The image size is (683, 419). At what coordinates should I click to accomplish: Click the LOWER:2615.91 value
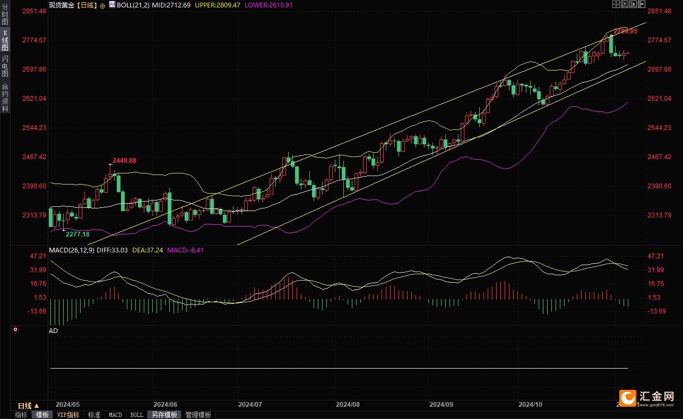tap(268, 5)
